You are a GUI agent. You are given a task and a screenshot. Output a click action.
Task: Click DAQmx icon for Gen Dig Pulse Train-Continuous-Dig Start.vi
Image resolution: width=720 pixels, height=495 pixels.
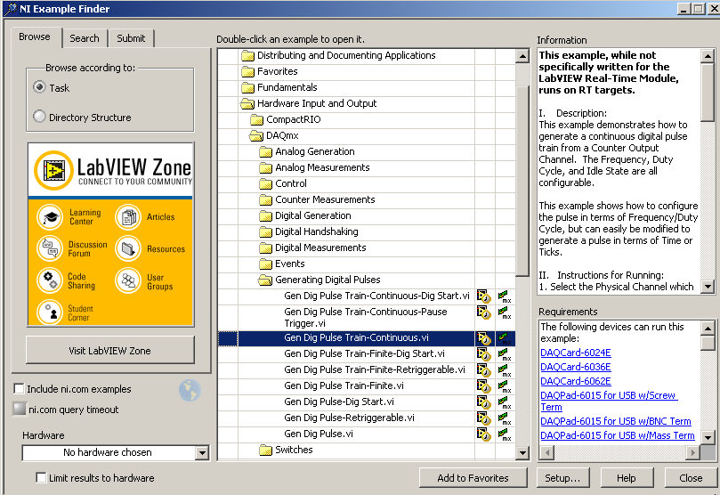point(505,296)
